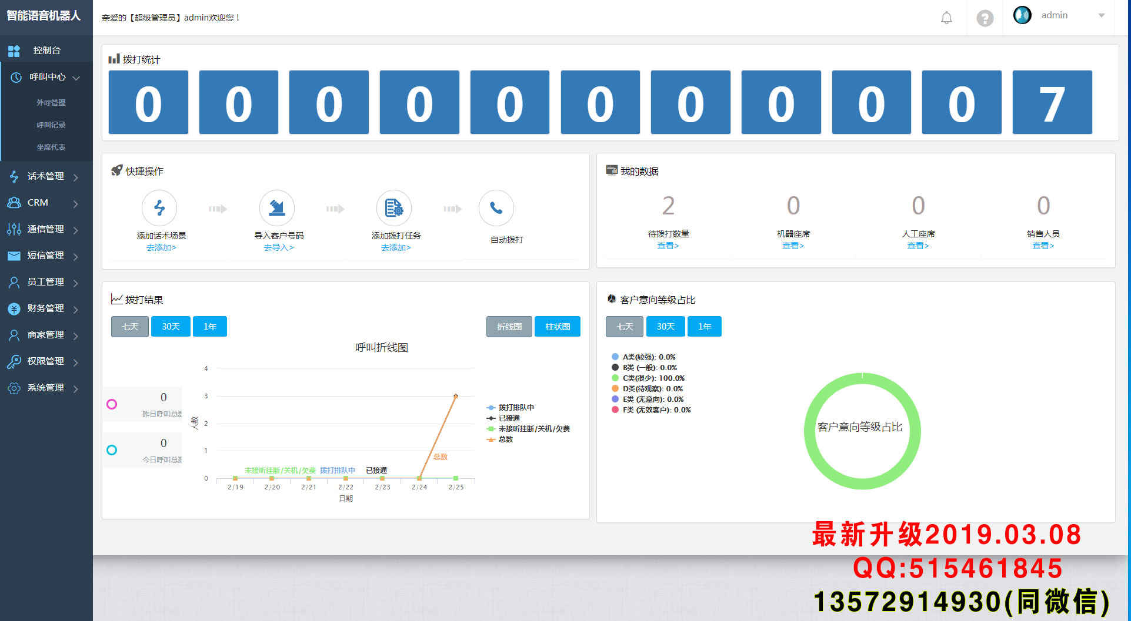This screenshot has width=1131, height=621.
Task: Click the 拨打统计 bar chart icon
Action: coord(114,59)
